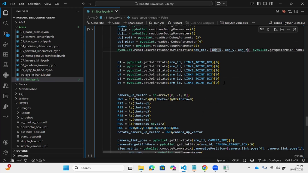Collapse the Arms folder
Screen dimensions: 308x173
(x=22, y=27)
